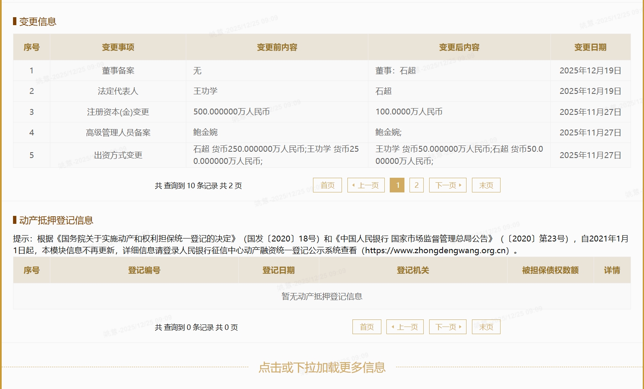
Task: Click the 暂无动产抵押登记信息 empty message
Action: pyautogui.click(x=322, y=296)
